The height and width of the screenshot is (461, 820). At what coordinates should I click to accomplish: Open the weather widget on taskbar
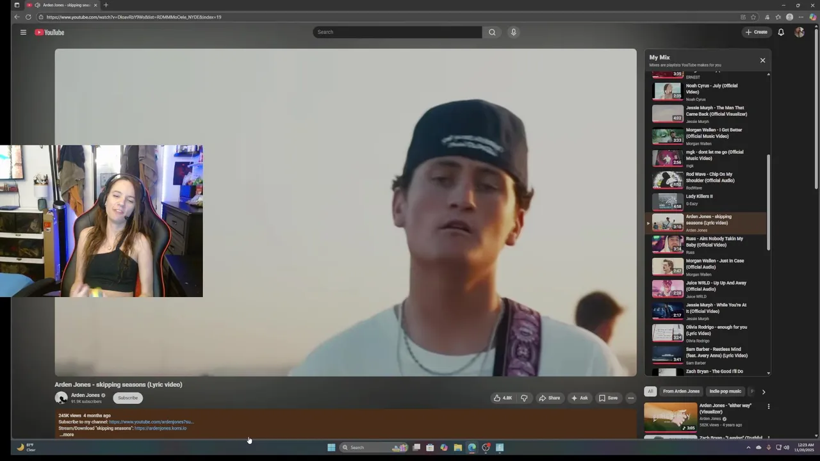coord(26,447)
